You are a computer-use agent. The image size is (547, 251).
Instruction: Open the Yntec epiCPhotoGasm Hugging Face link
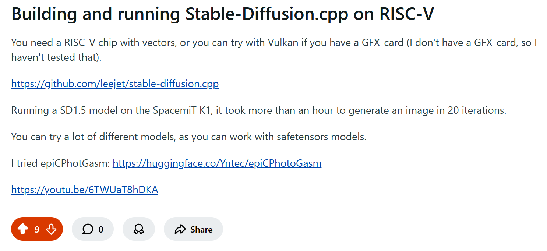(x=217, y=163)
